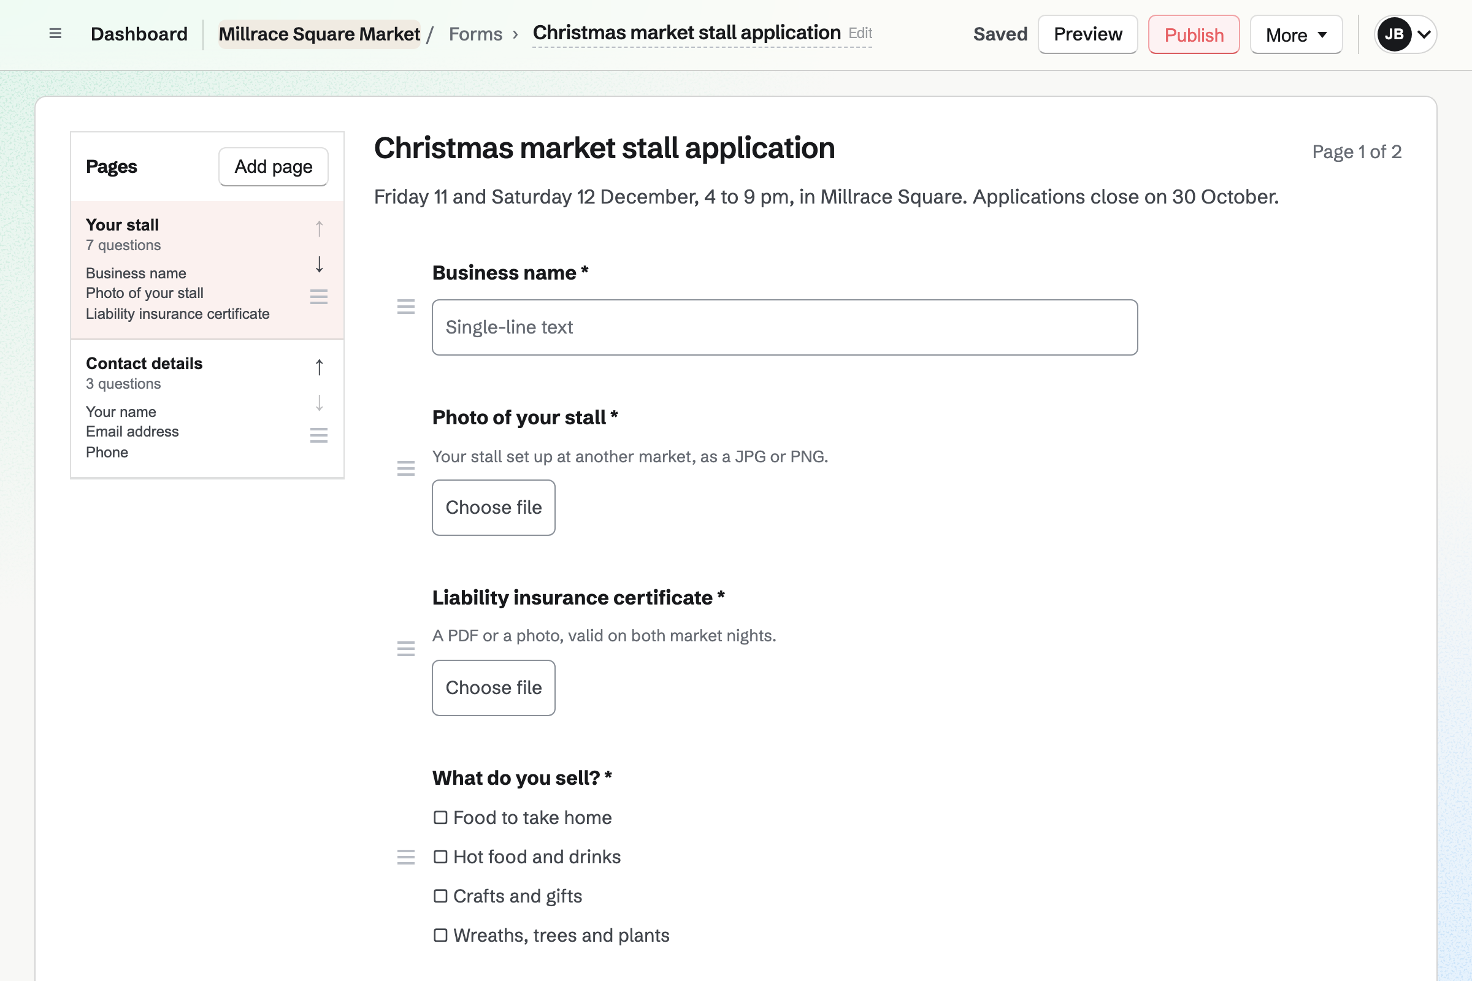Choose file for Photo of your stall

point(493,508)
